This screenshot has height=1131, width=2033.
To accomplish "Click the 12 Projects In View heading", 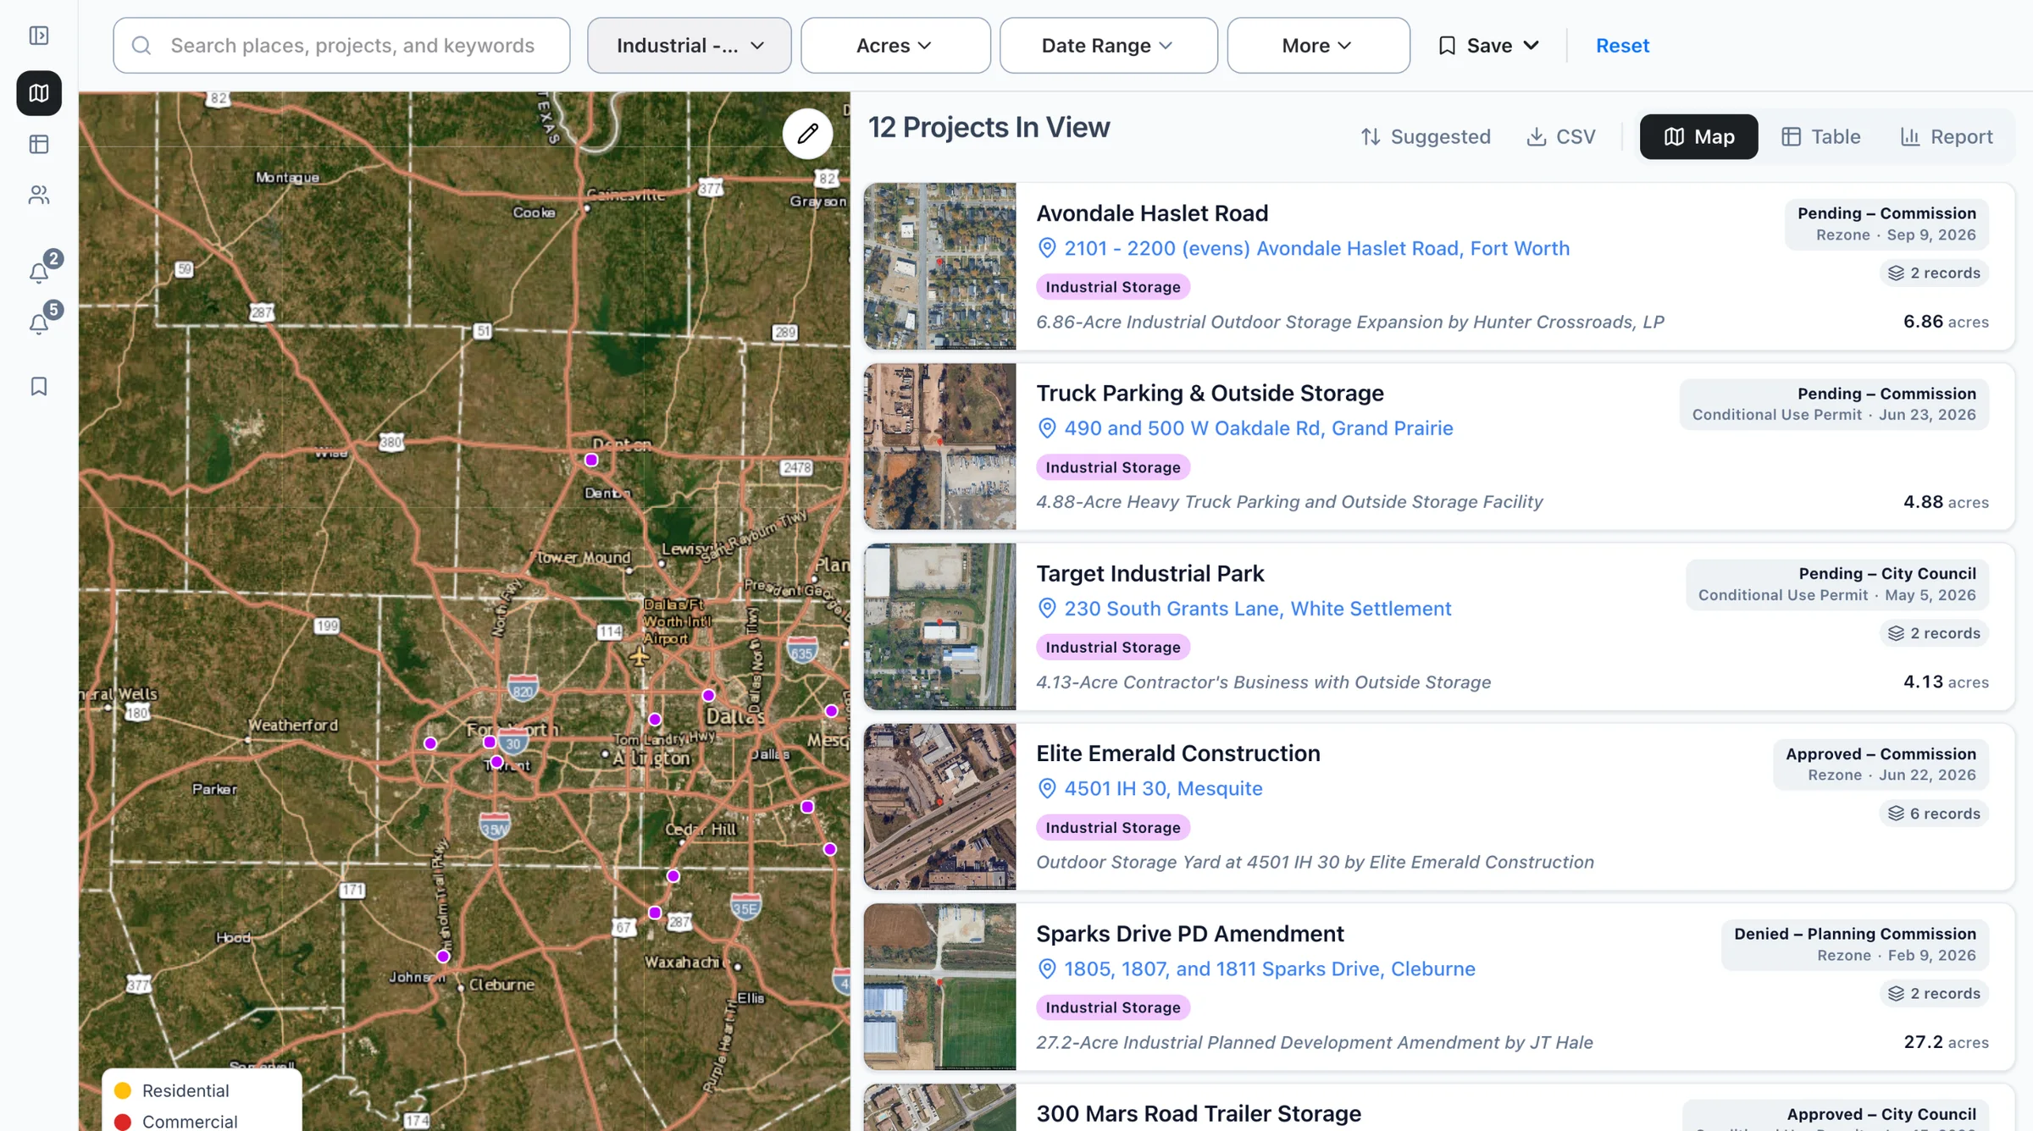I will (x=989, y=127).
